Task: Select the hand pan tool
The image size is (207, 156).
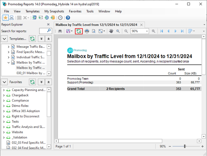Action: (111, 31)
